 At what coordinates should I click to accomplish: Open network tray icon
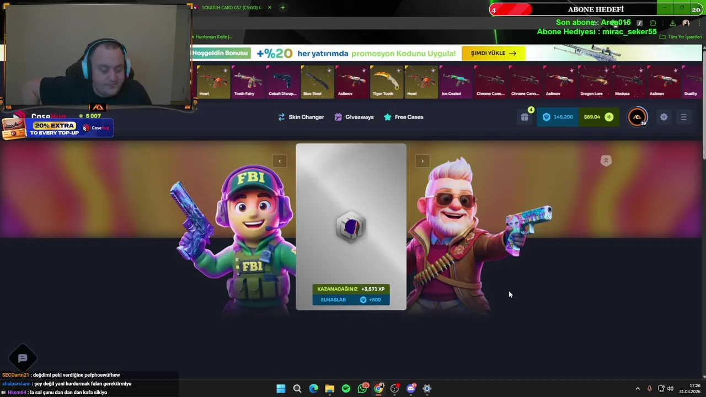(661, 389)
